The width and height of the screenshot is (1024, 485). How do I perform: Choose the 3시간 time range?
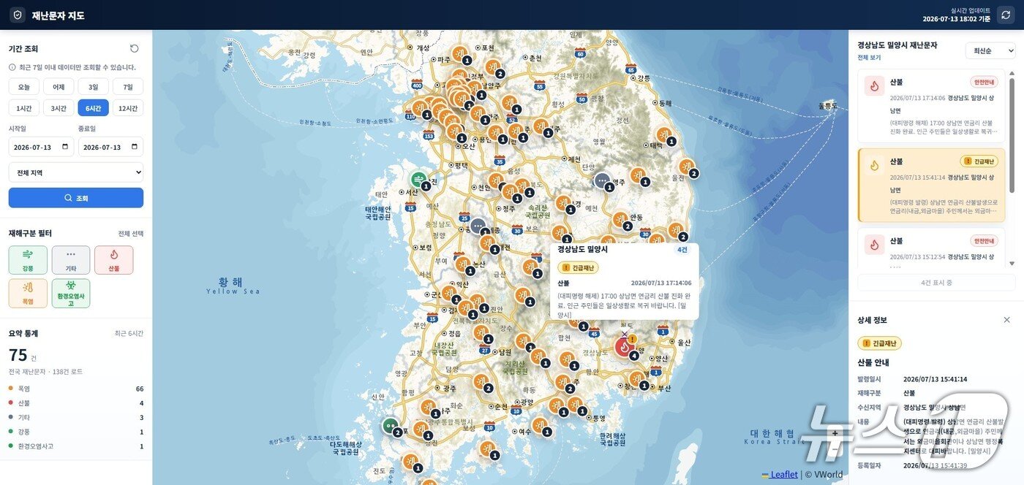click(59, 108)
